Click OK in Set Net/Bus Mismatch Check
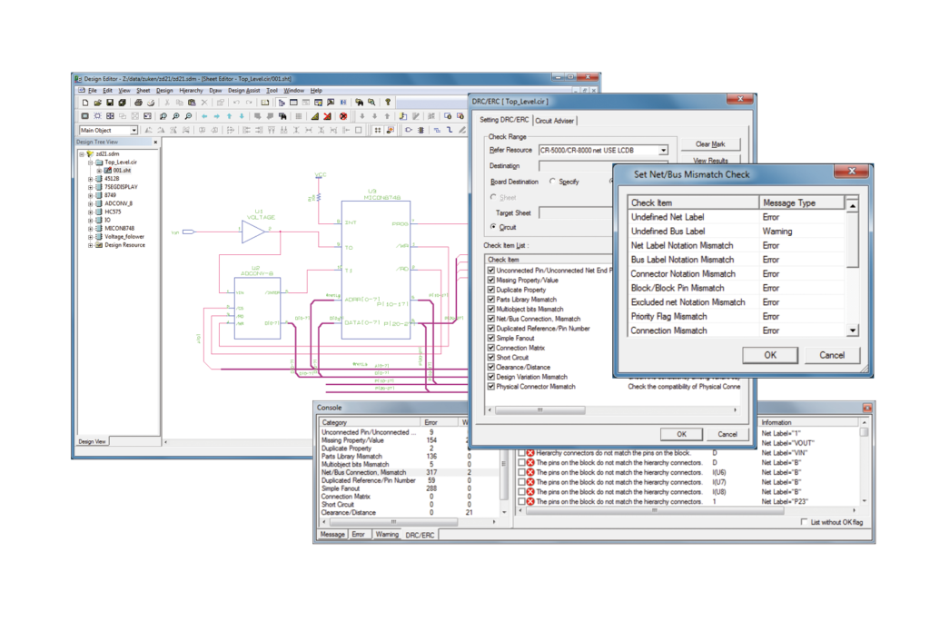This screenshot has width=930, height=621. tap(769, 355)
